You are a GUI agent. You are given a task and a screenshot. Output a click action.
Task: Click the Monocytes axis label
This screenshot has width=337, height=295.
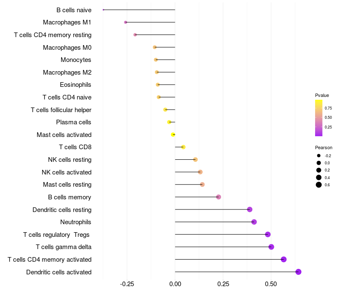(76, 60)
